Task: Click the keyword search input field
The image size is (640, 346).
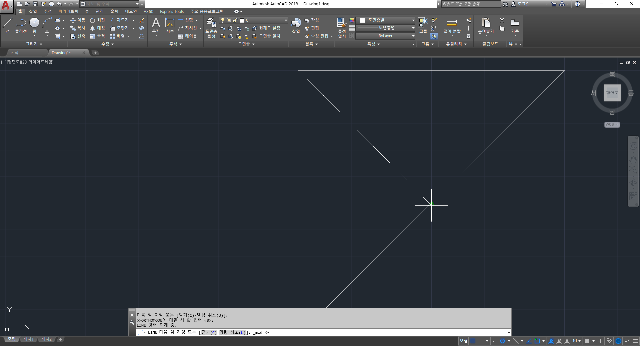Action: tap(471, 4)
